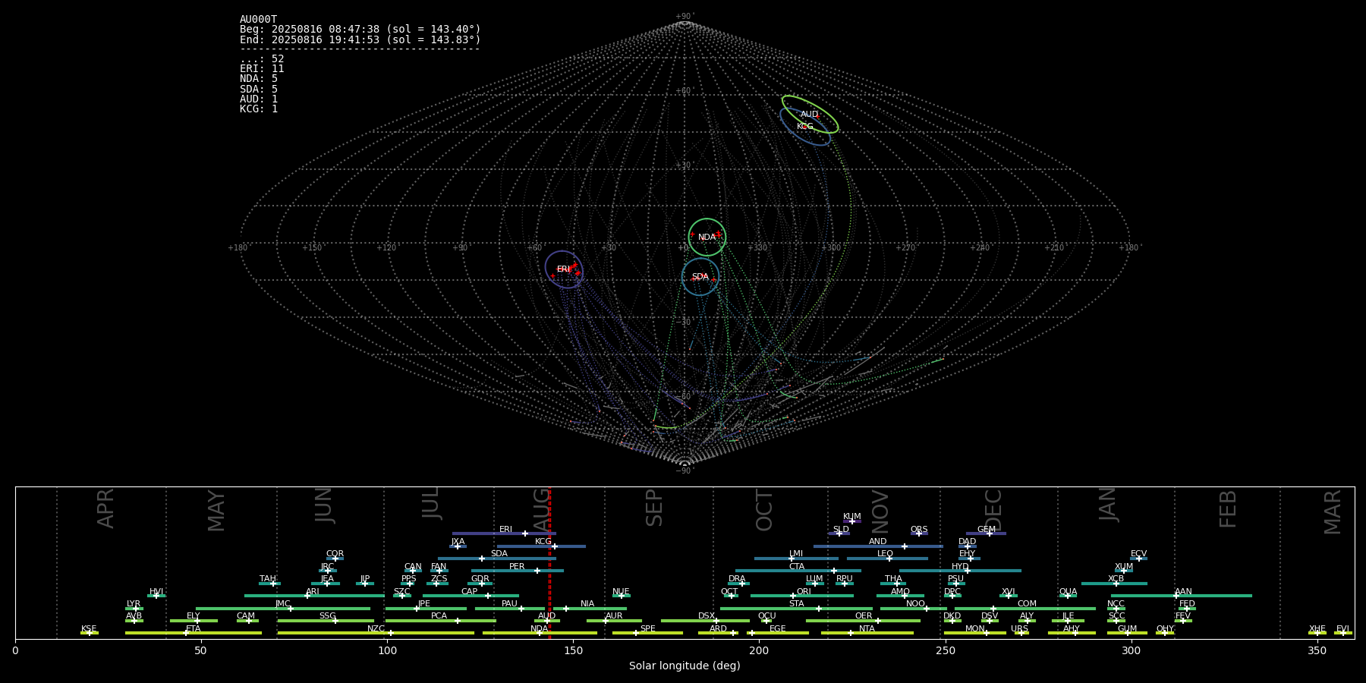Click the AU000T station title text
1366x683 pixels.
pyautogui.click(x=259, y=20)
